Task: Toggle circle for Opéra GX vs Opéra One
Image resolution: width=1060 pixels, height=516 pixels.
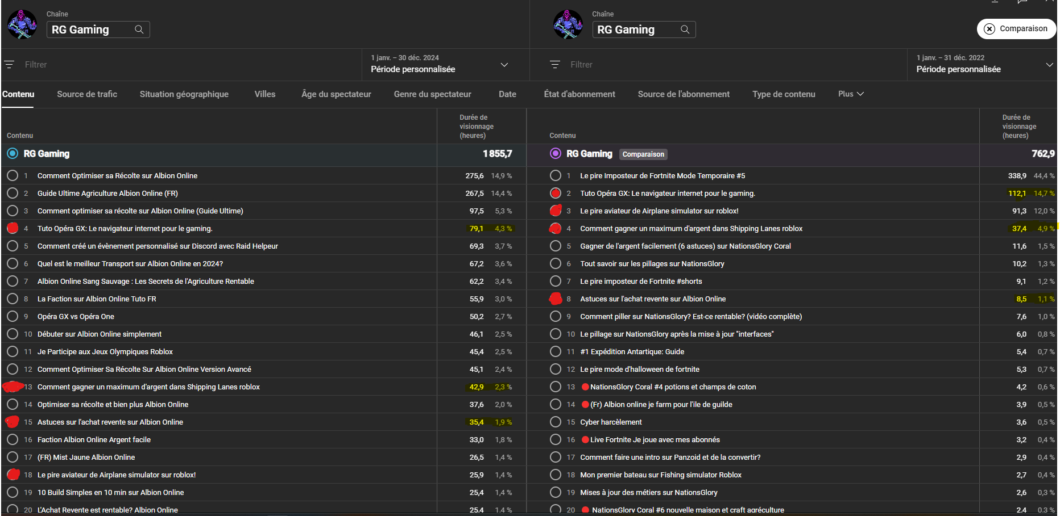Action: pos(13,317)
